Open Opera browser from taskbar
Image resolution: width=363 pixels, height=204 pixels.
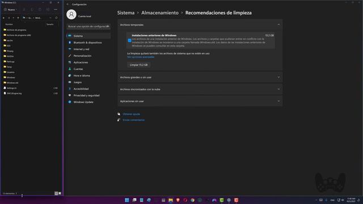(185, 200)
